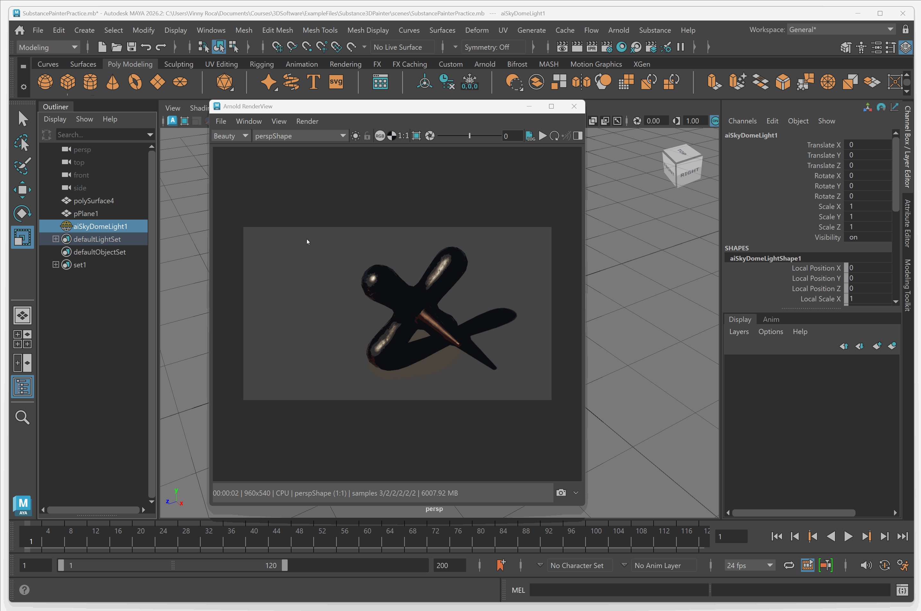Start IPR render play button in RenderView
The width and height of the screenshot is (921, 611).
click(543, 136)
